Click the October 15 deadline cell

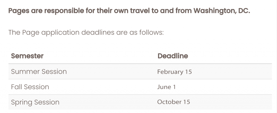[173, 102]
